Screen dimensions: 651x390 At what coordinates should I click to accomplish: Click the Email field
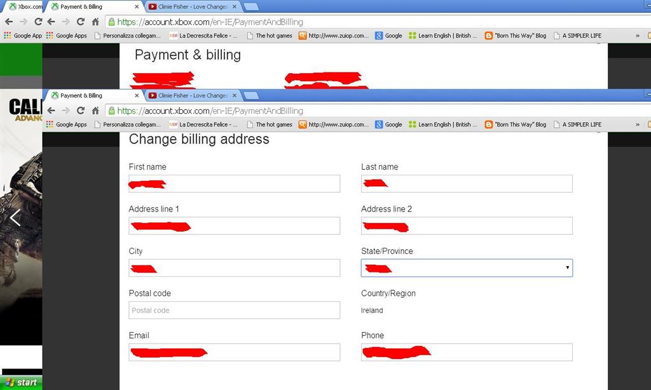[234, 353]
